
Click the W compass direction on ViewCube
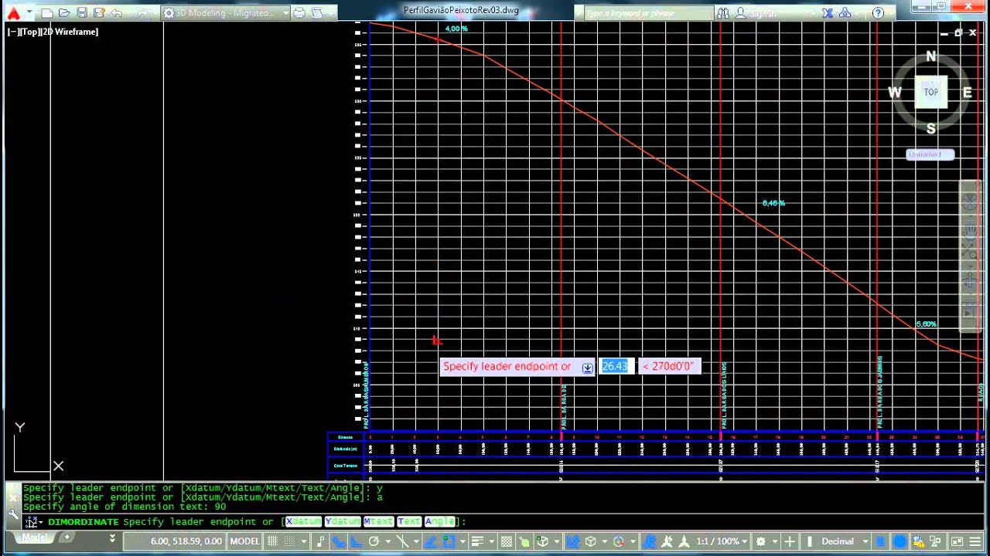pos(895,93)
